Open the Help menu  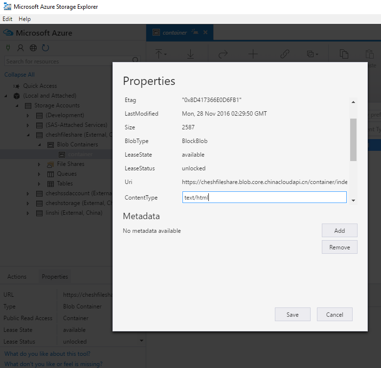[x=24, y=19]
